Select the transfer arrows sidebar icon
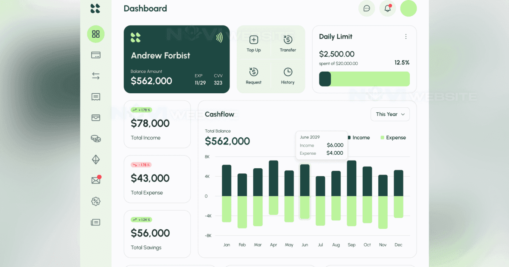 96,76
